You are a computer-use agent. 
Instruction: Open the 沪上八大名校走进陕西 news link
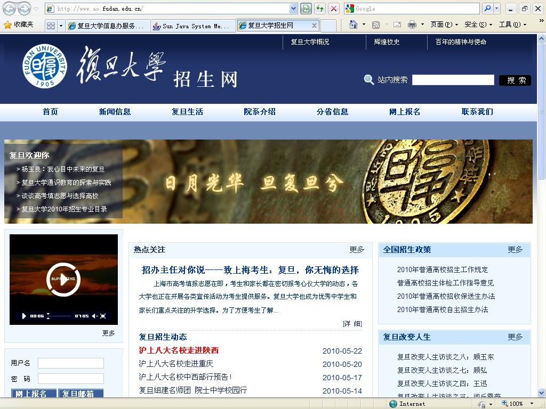click(179, 350)
